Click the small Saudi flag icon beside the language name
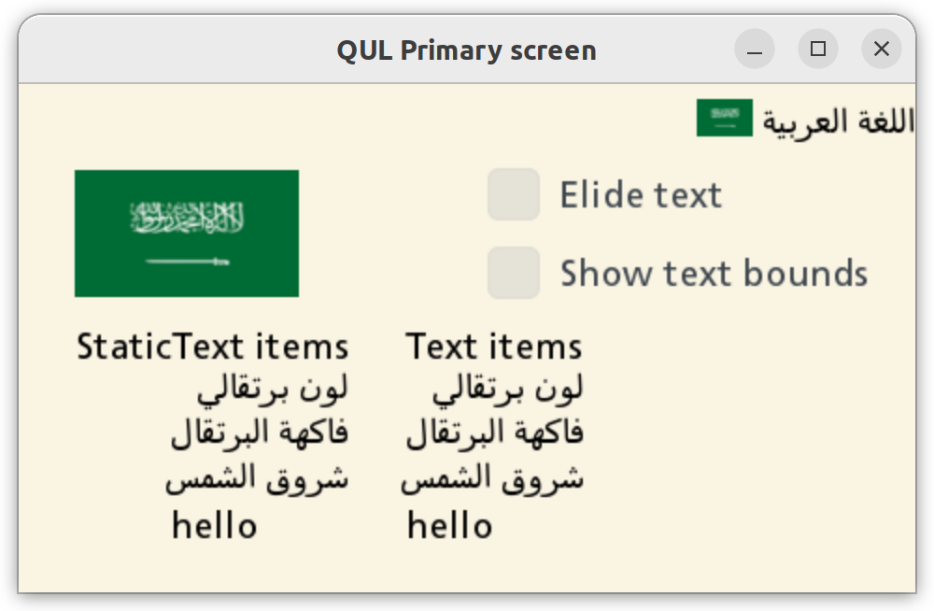The image size is (934, 611). click(724, 118)
